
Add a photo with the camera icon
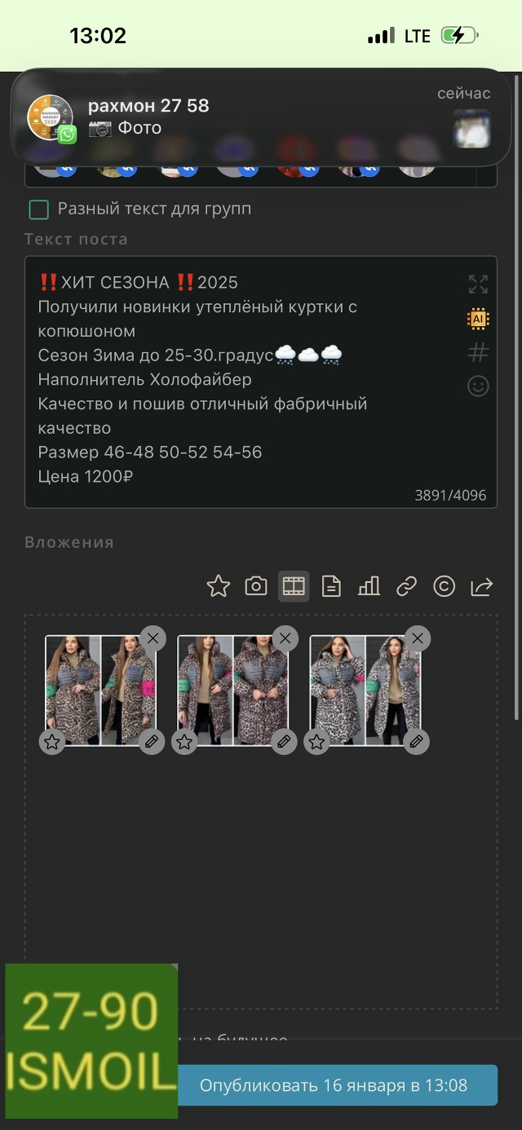tap(256, 586)
